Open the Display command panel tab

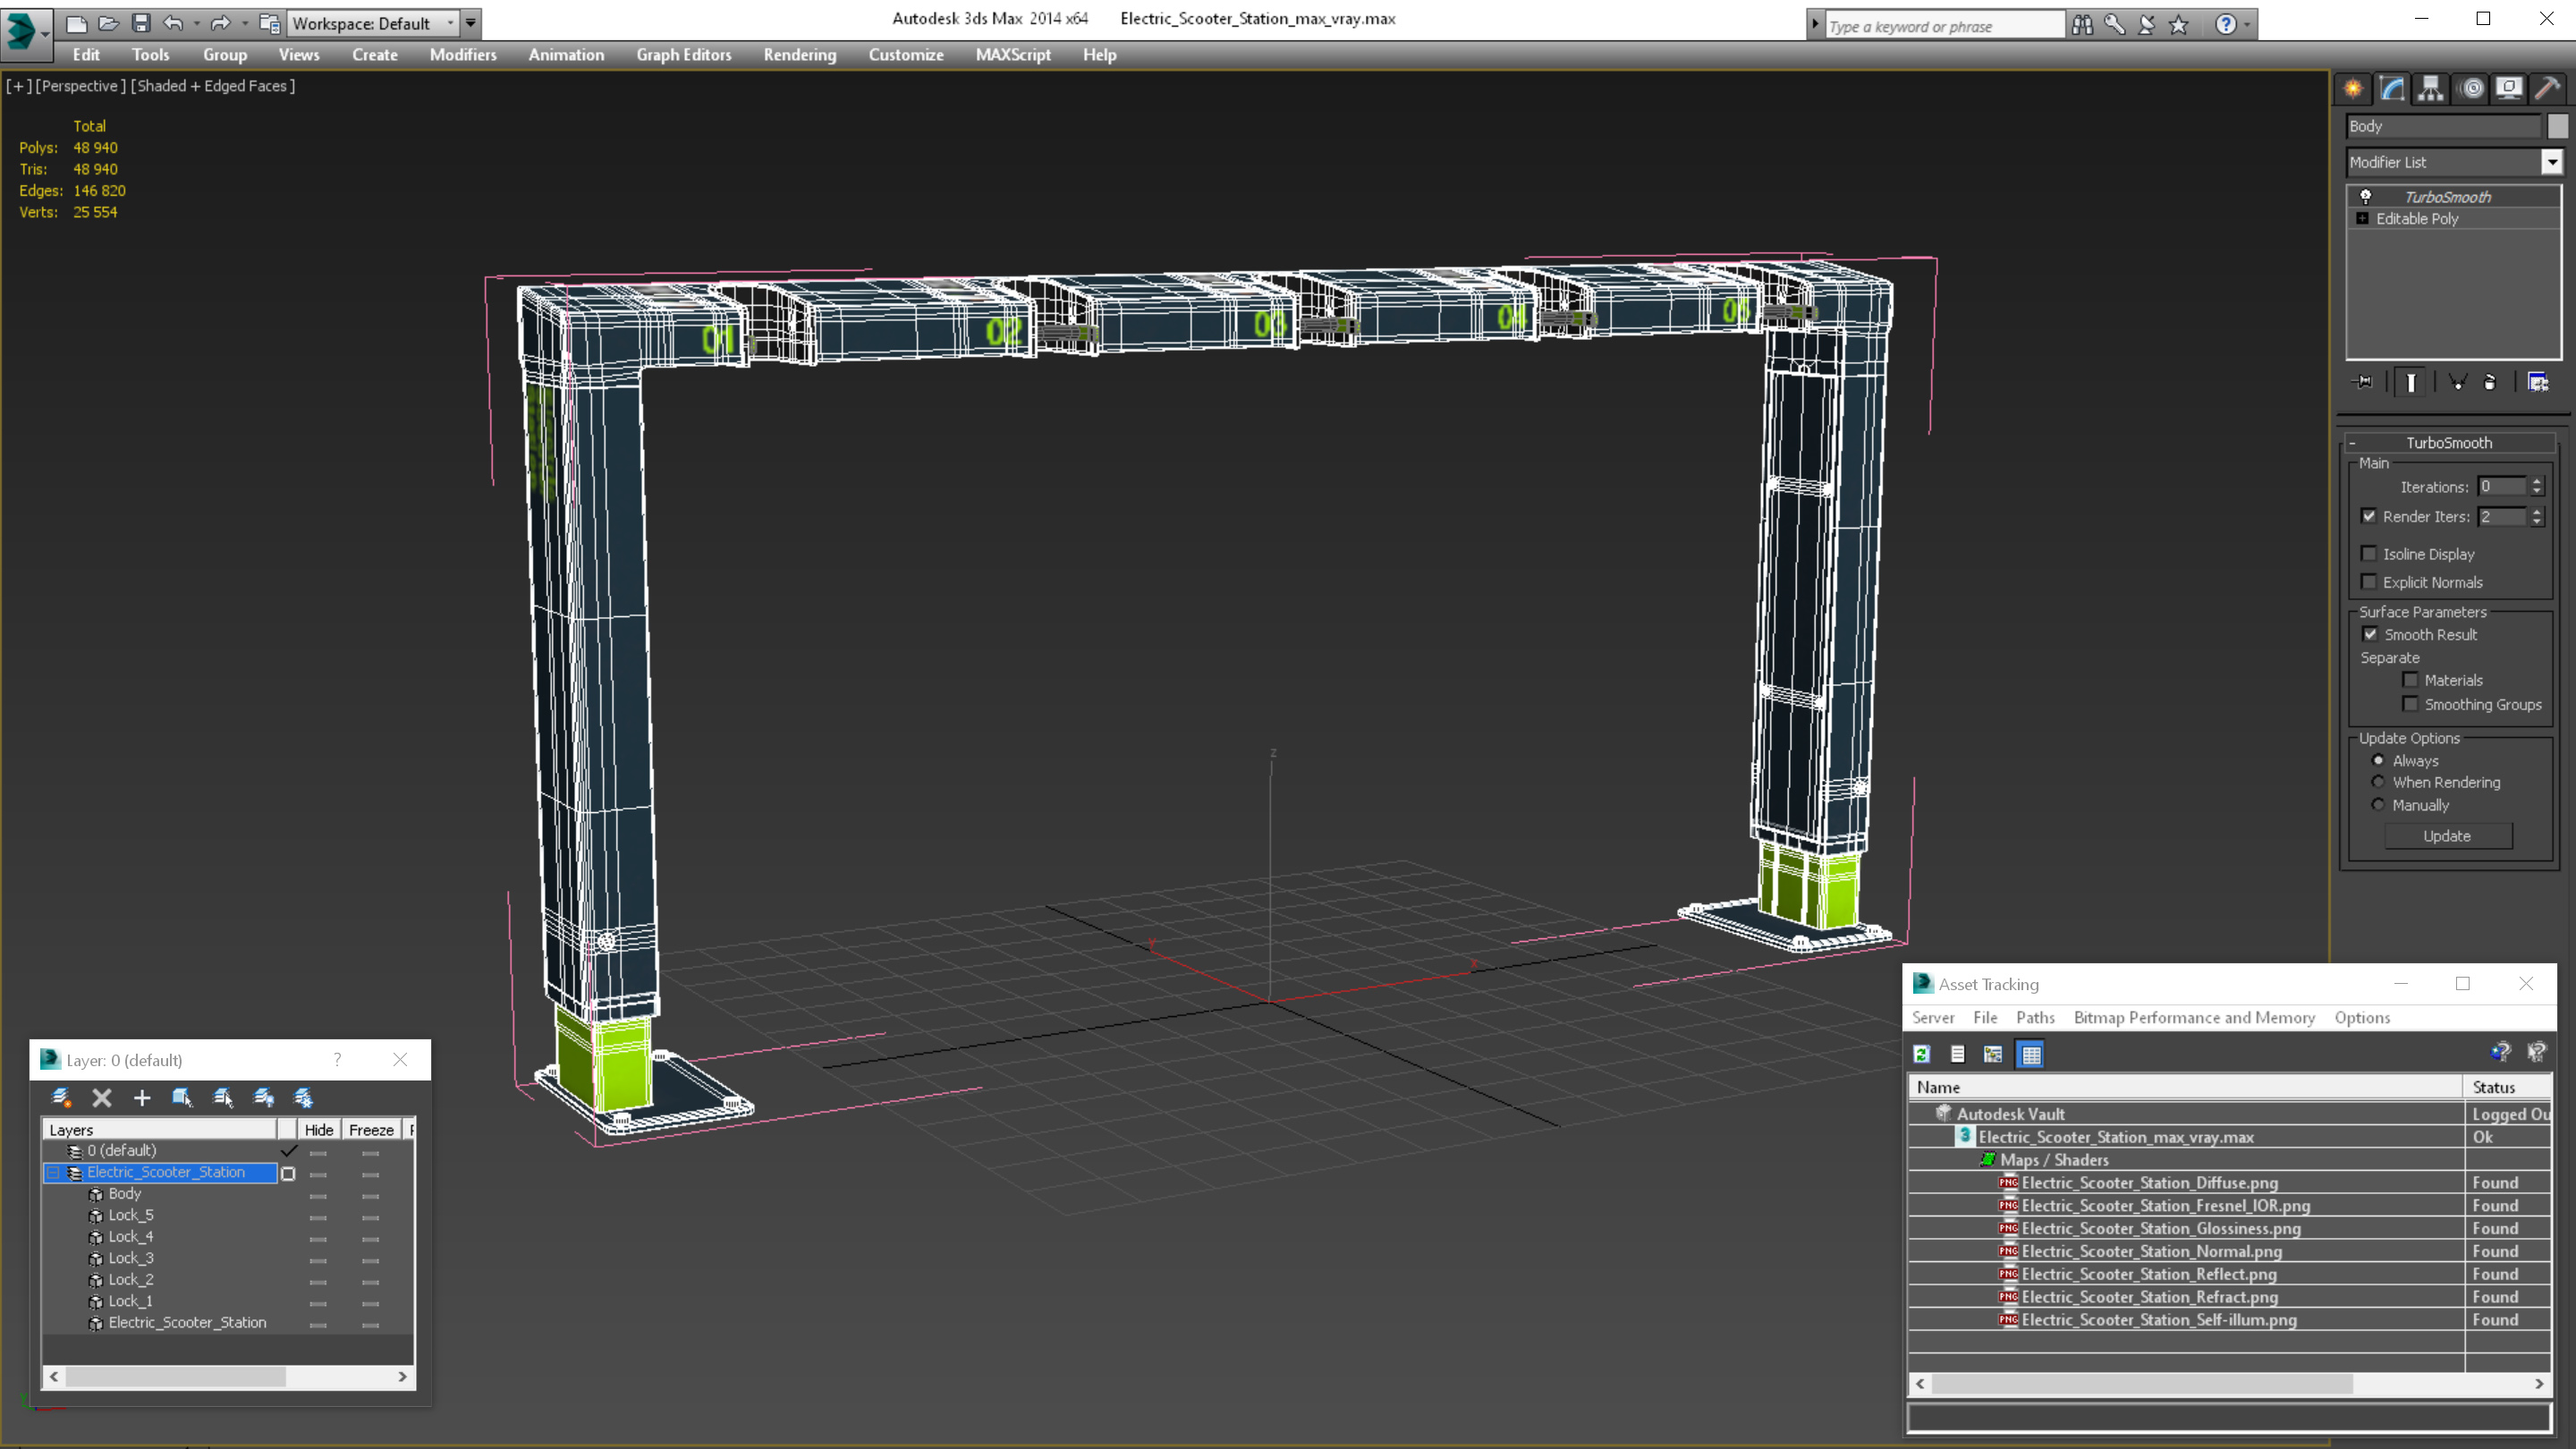click(2509, 88)
